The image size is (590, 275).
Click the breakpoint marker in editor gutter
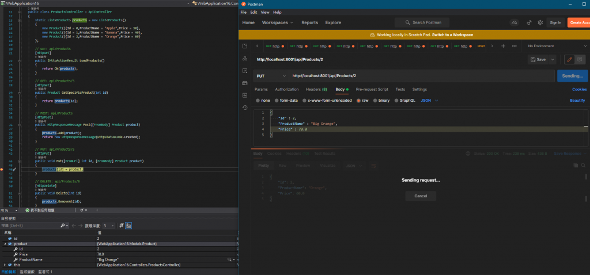pos(2,170)
